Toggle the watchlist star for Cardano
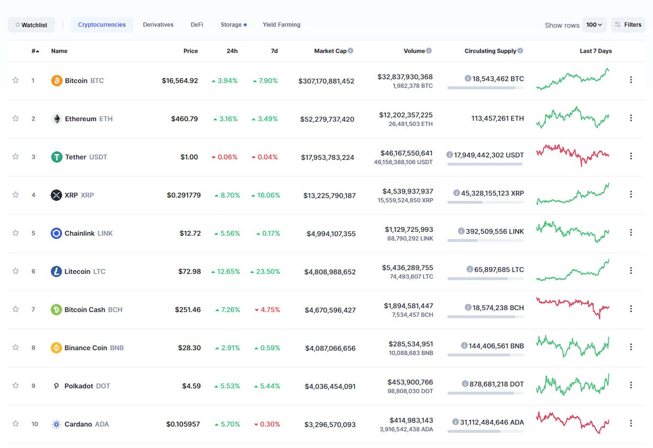 (15, 424)
